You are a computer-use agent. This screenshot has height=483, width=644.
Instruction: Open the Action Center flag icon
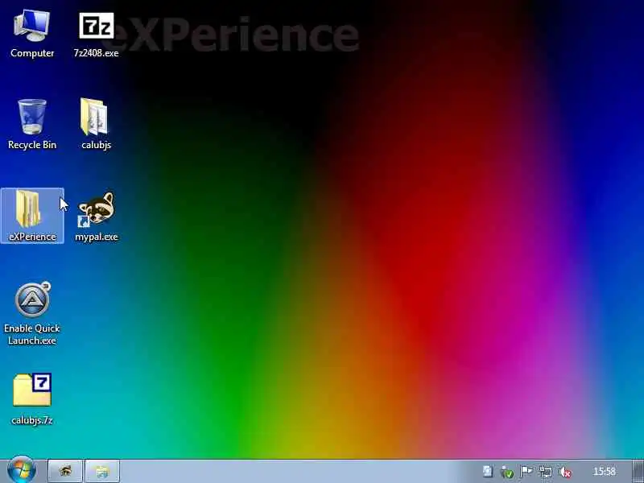point(526,472)
